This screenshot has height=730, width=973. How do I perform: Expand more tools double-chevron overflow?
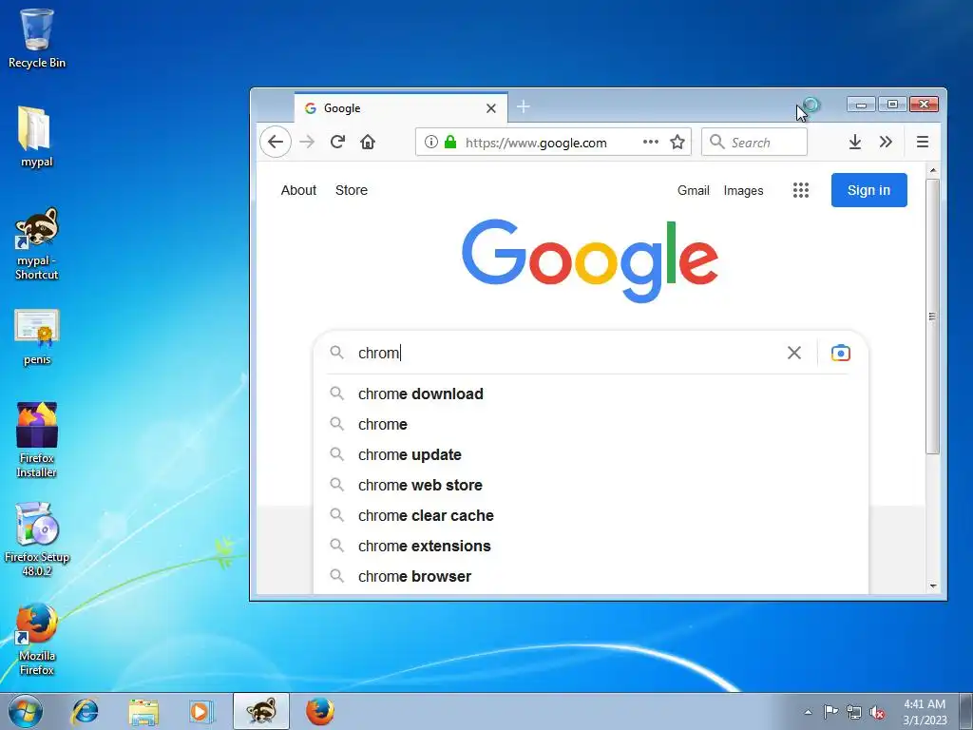click(887, 143)
